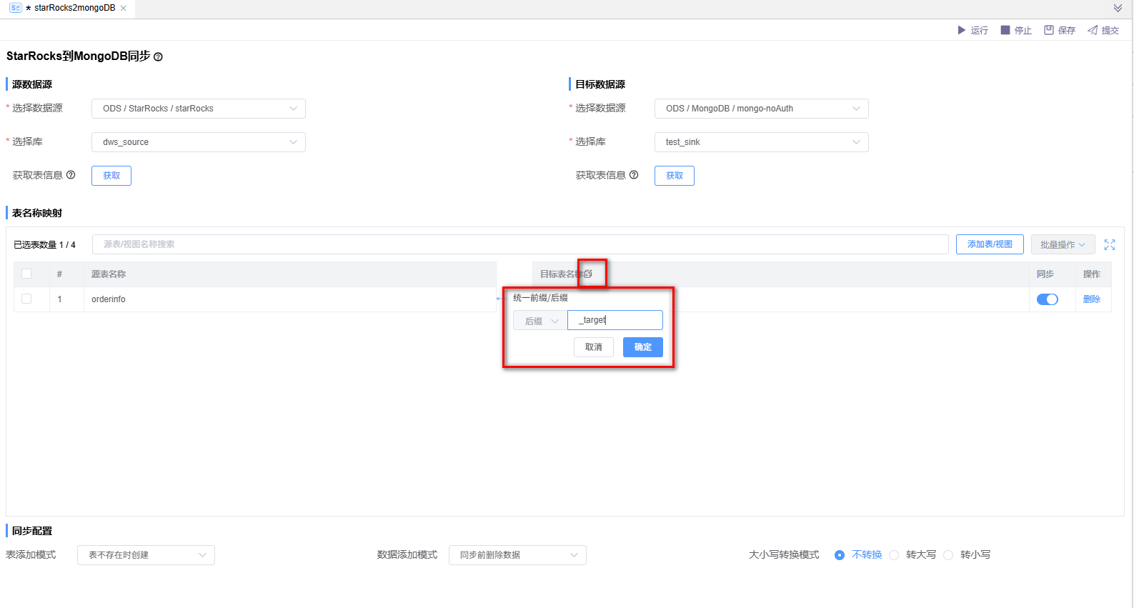
Task: Click the 添加表/视图 button
Action: 989,244
